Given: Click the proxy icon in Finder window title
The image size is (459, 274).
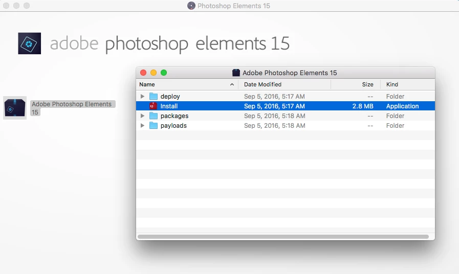Looking at the screenshot, I should click(x=236, y=73).
